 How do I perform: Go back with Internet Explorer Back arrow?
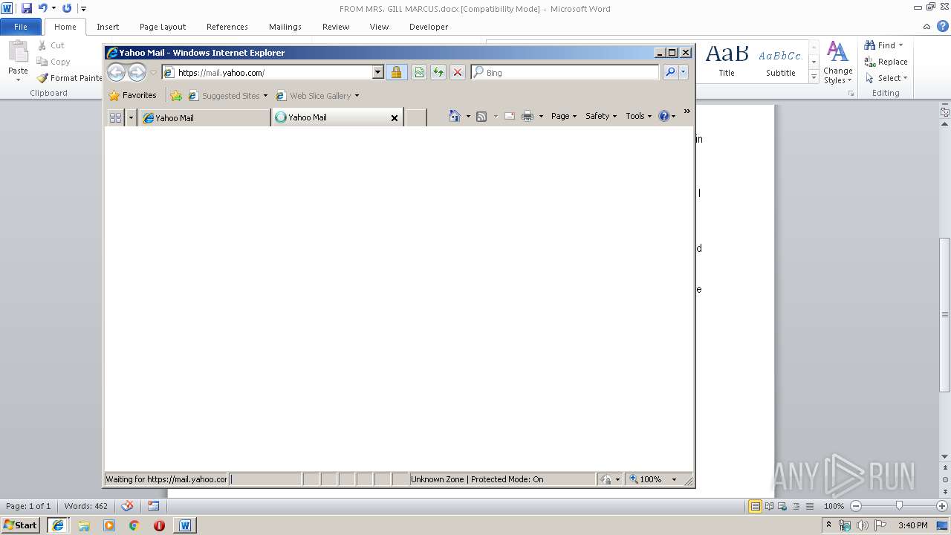point(117,72)
